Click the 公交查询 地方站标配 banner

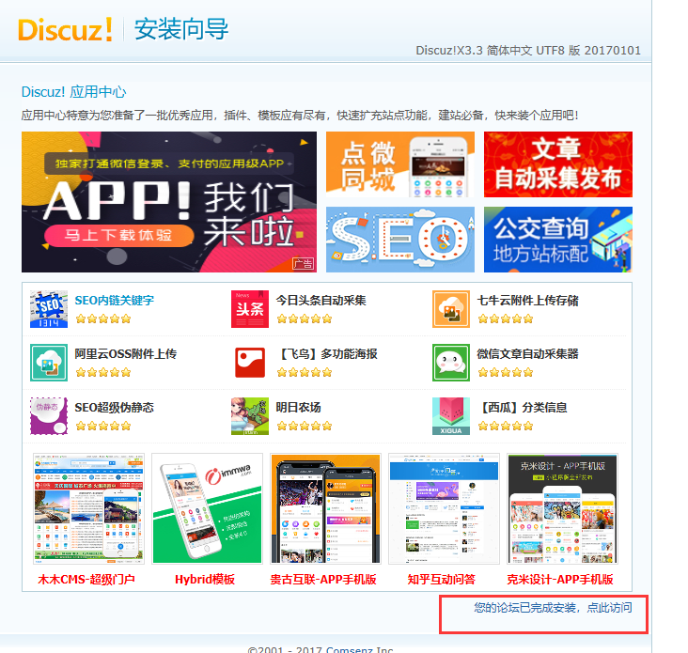(558, 240)
